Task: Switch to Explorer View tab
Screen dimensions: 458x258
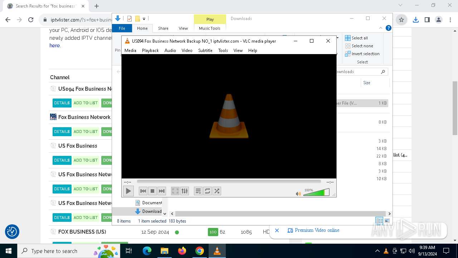Action: tap(183, 28)
